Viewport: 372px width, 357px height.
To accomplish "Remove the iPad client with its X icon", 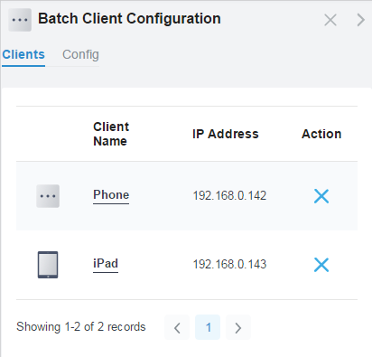I will click(x=321, y=265).
